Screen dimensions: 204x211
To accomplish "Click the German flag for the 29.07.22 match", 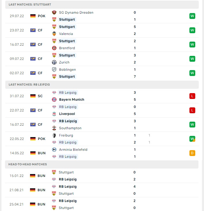I will click(33, 16).
